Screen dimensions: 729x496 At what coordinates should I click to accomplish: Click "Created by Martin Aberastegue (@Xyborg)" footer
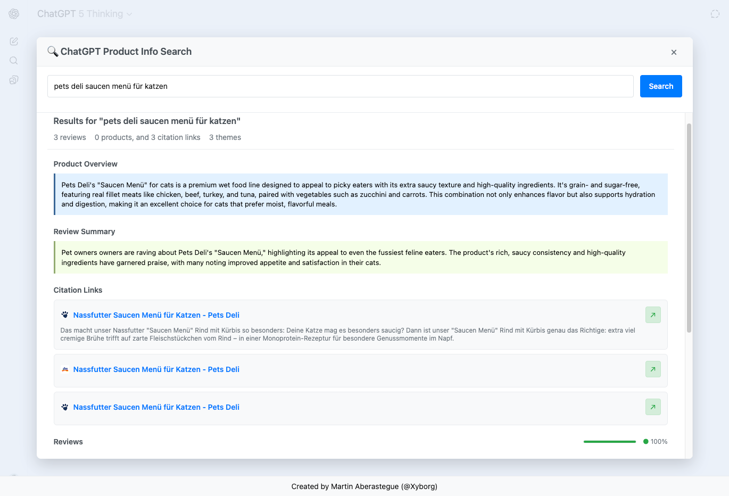coord(365,486)
